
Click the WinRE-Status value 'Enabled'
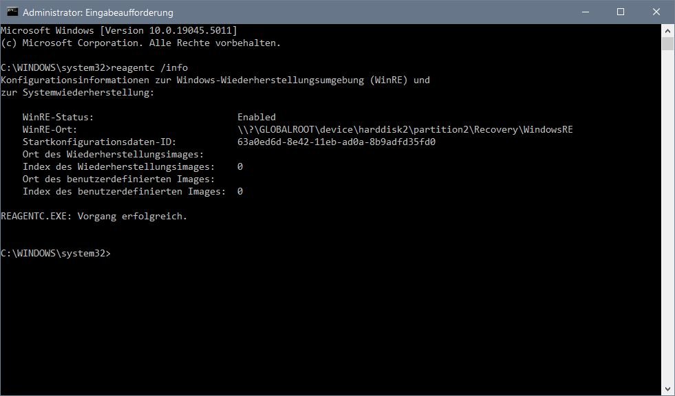tap(257, 117)
